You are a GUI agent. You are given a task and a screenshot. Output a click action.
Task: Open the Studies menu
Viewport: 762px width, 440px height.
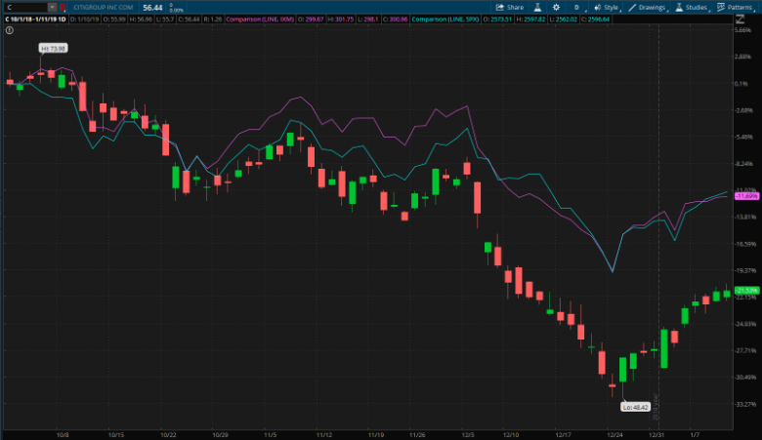tap(693, 7)
